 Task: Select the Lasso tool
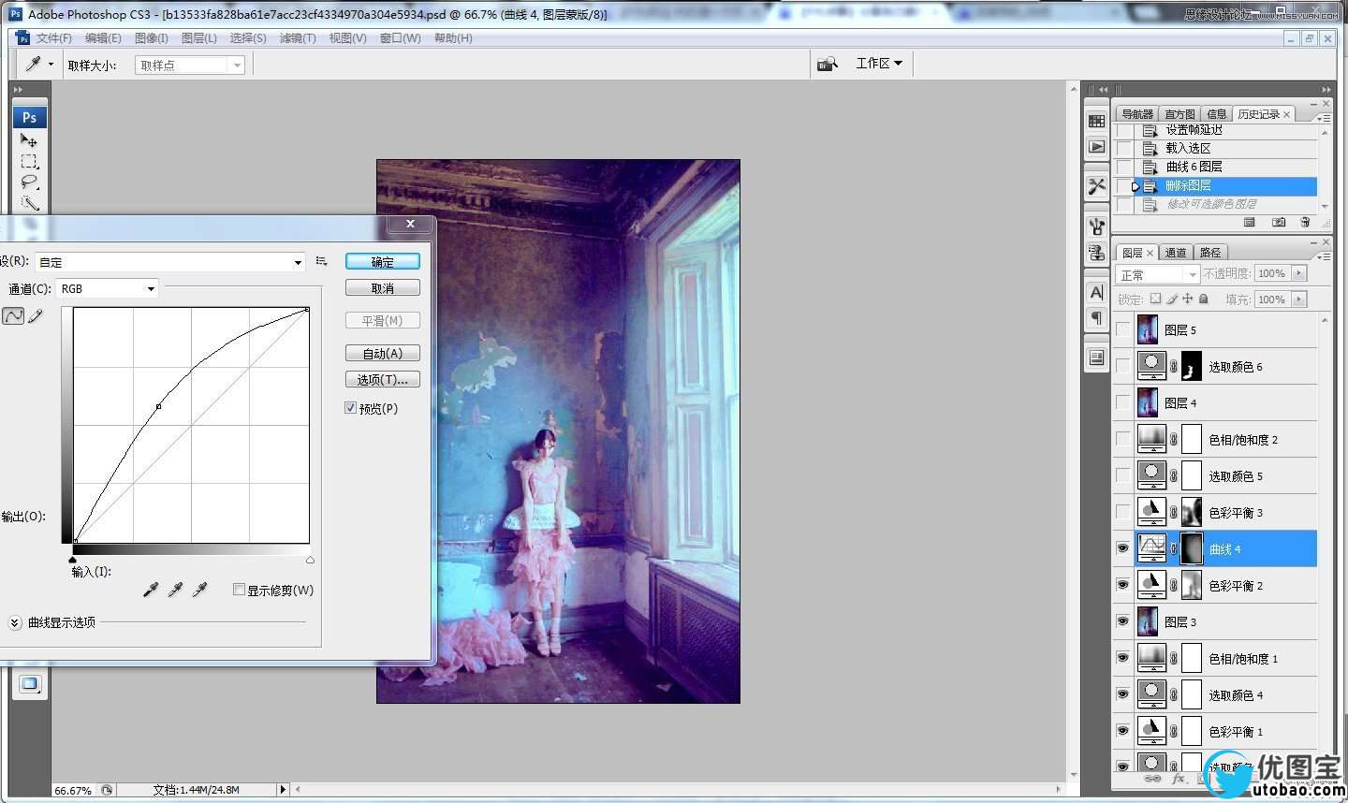click(x=29, y=182)
